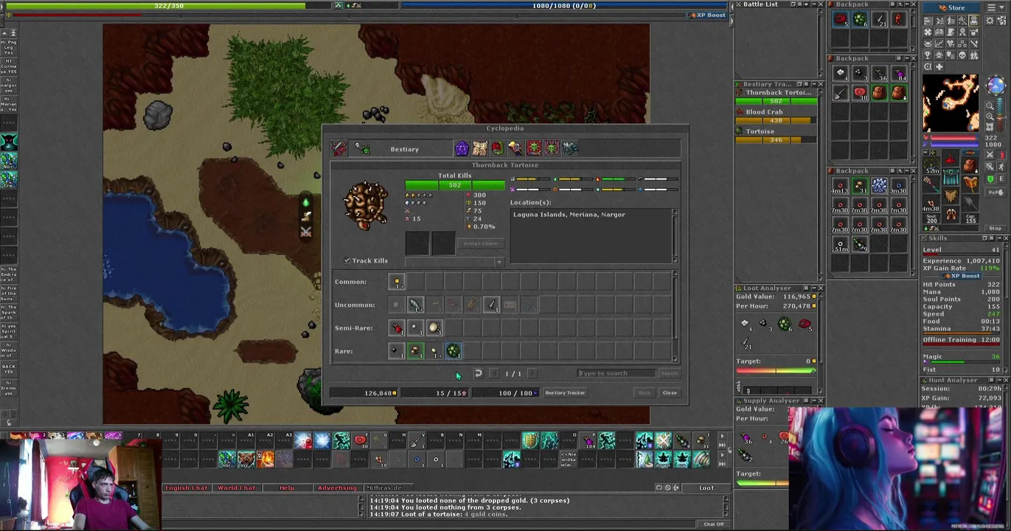This screenshot has width=1011, height=531.
Task: Click the tortoise shell stack of 6 in Backpack
Action: coord(860,20)
